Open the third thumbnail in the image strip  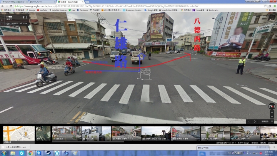(67, 133)
